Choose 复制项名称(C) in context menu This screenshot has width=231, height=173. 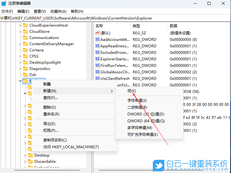point(75,140)
